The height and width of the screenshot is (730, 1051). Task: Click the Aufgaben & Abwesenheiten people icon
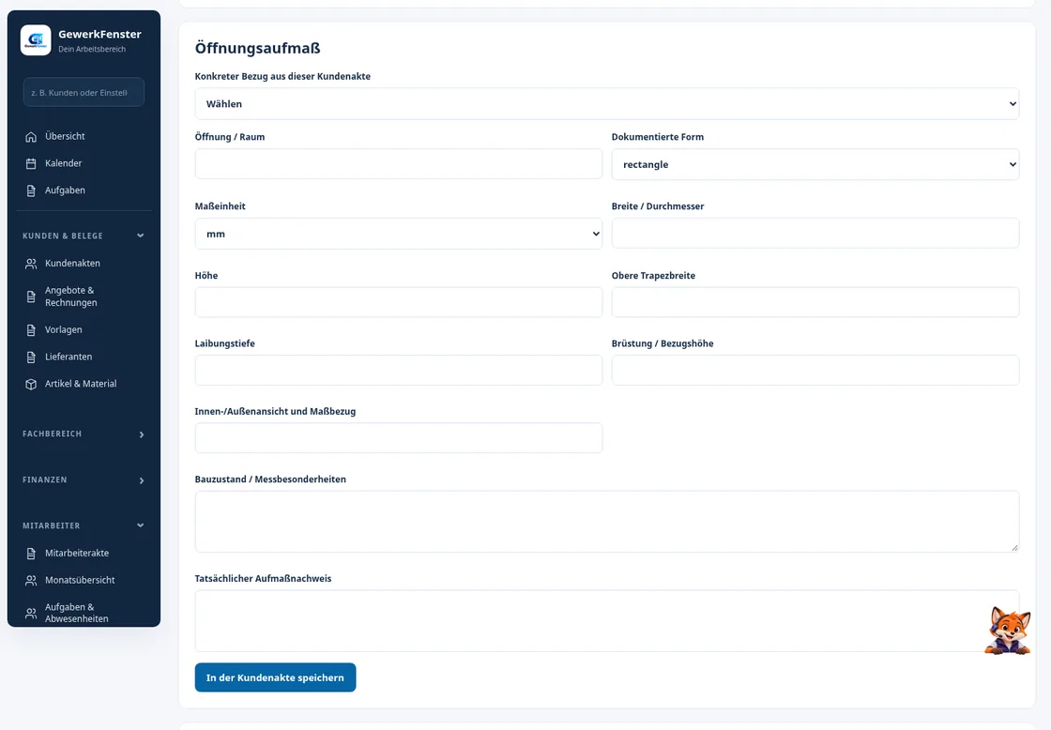click(x=31, y=614)
